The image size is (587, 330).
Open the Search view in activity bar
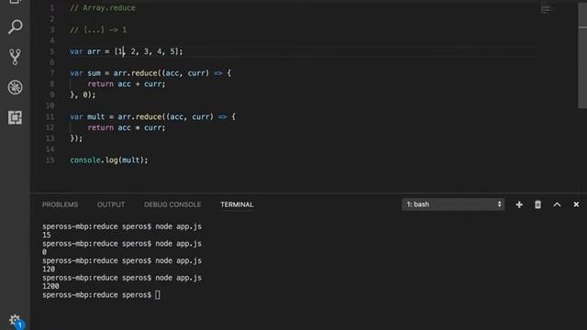15,27
